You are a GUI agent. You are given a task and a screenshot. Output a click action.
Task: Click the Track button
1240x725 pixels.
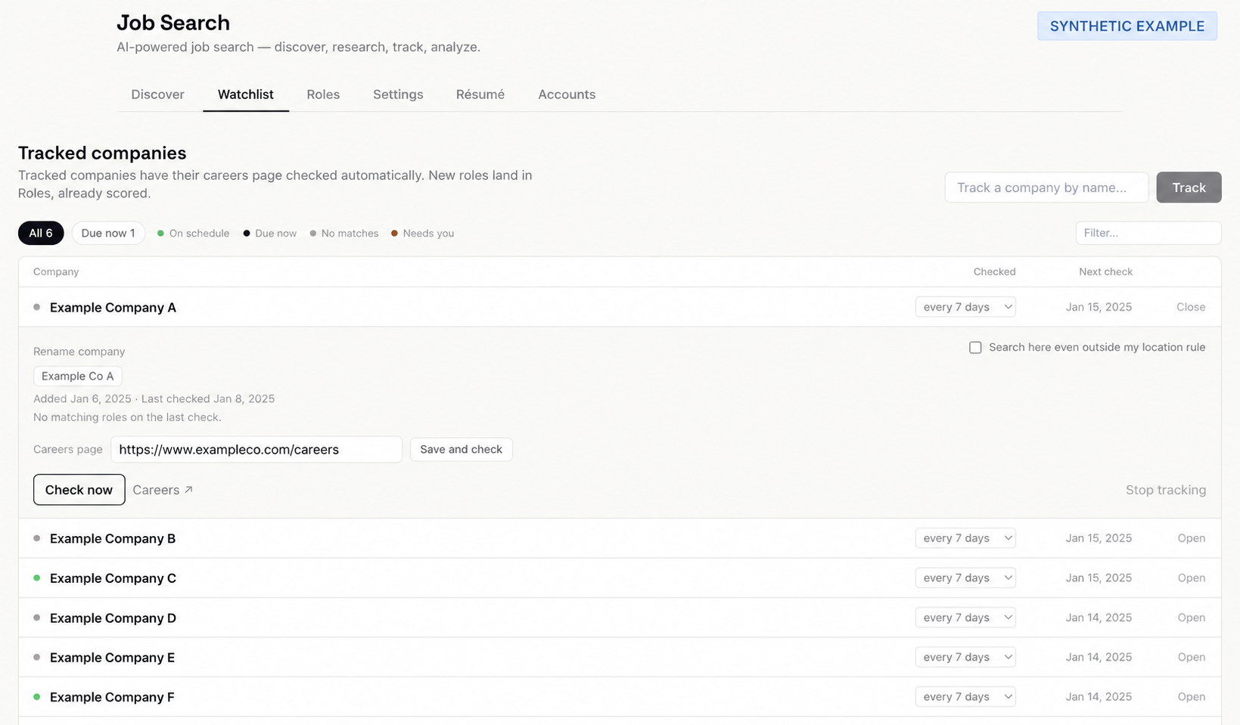[1189, 187]
